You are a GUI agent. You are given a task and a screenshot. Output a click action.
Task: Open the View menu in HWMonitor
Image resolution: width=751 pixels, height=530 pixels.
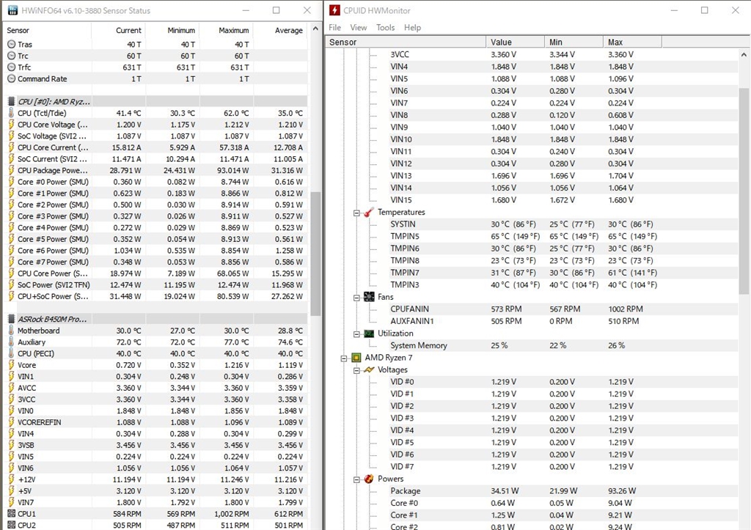point(358,28)
